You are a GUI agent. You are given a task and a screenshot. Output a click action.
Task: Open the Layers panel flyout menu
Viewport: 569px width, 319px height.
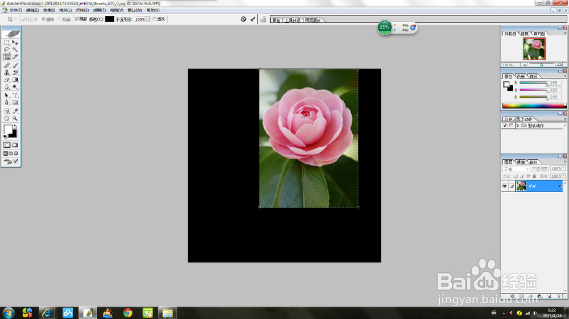tap(564, 161)
